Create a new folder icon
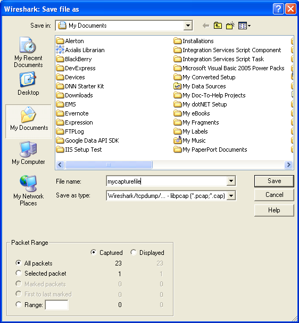Screen dimensions: 299x323 coord(230,26)
